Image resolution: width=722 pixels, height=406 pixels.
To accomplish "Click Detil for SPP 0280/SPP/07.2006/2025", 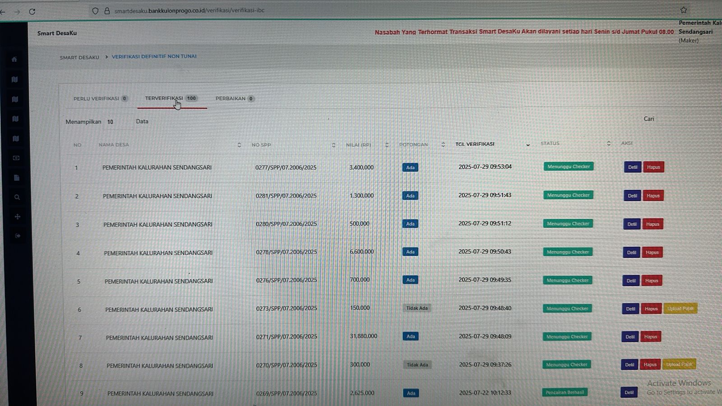I will pyautogui.click(x=632, y=224).
